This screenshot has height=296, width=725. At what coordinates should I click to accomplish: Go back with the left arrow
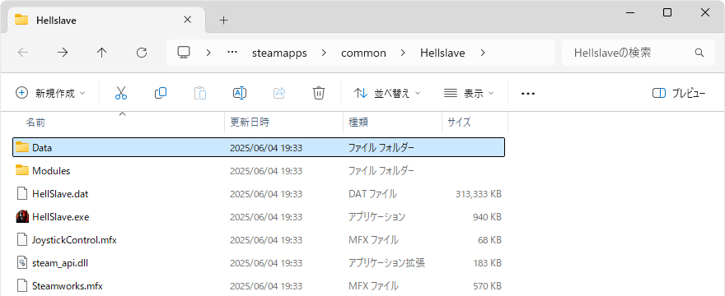[x=23, y=53]
